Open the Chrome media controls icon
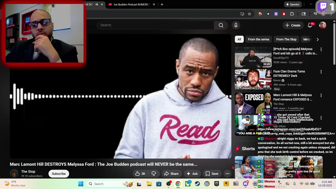 point(316,14)
